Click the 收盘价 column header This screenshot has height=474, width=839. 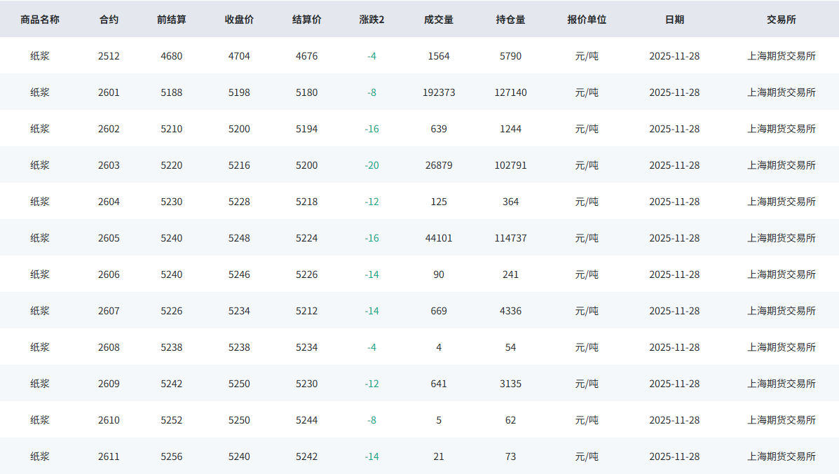point(239,20)
